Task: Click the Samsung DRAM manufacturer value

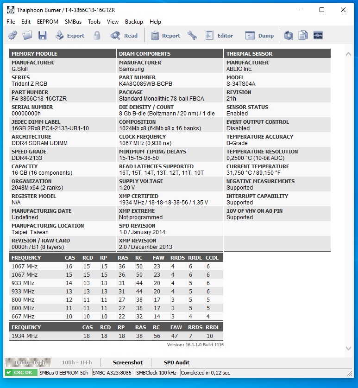Action: (x=131, y=69)
